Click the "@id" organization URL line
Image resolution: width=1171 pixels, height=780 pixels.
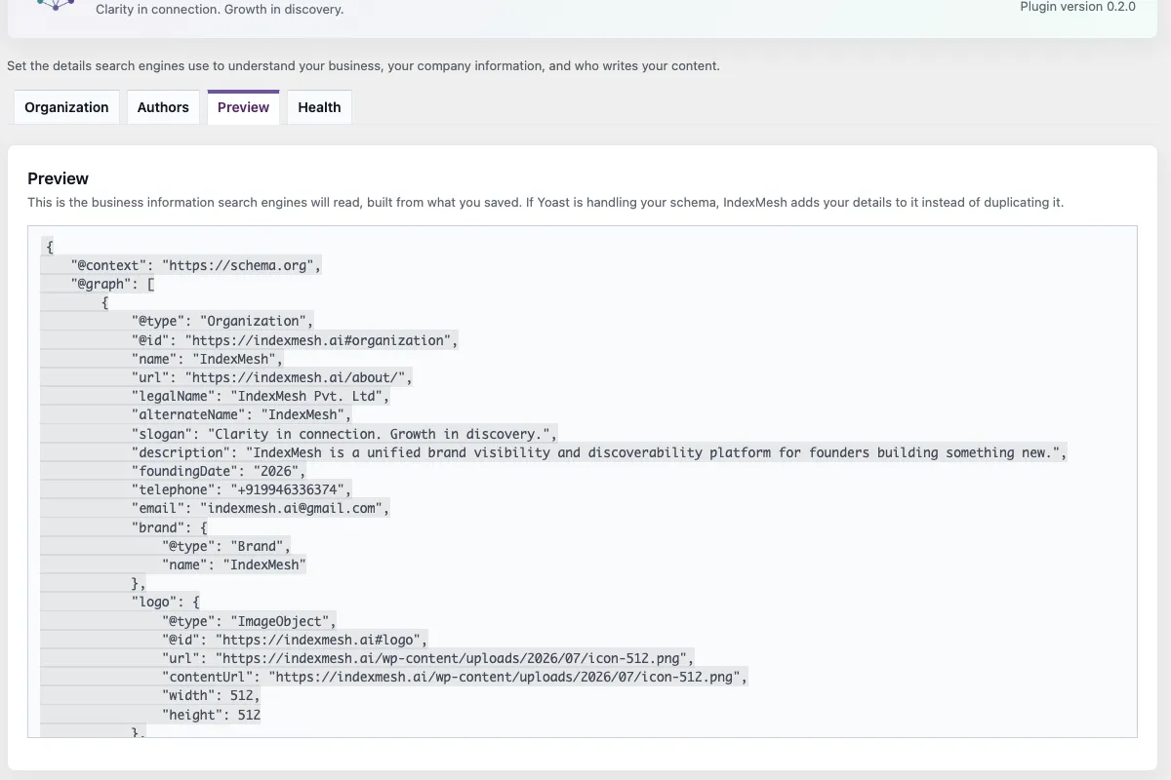click(x=295, y=340)
